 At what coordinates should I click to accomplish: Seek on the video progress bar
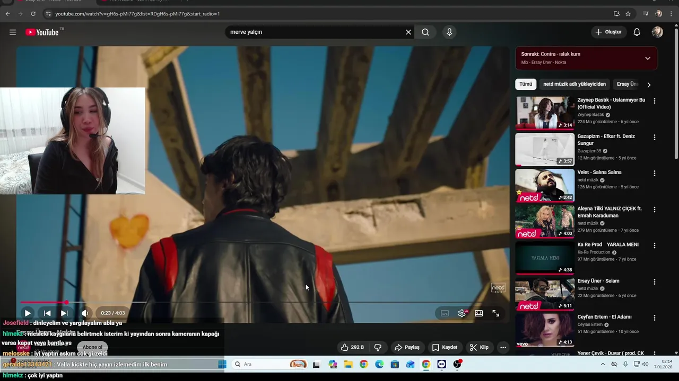click(x=263, y=303)
